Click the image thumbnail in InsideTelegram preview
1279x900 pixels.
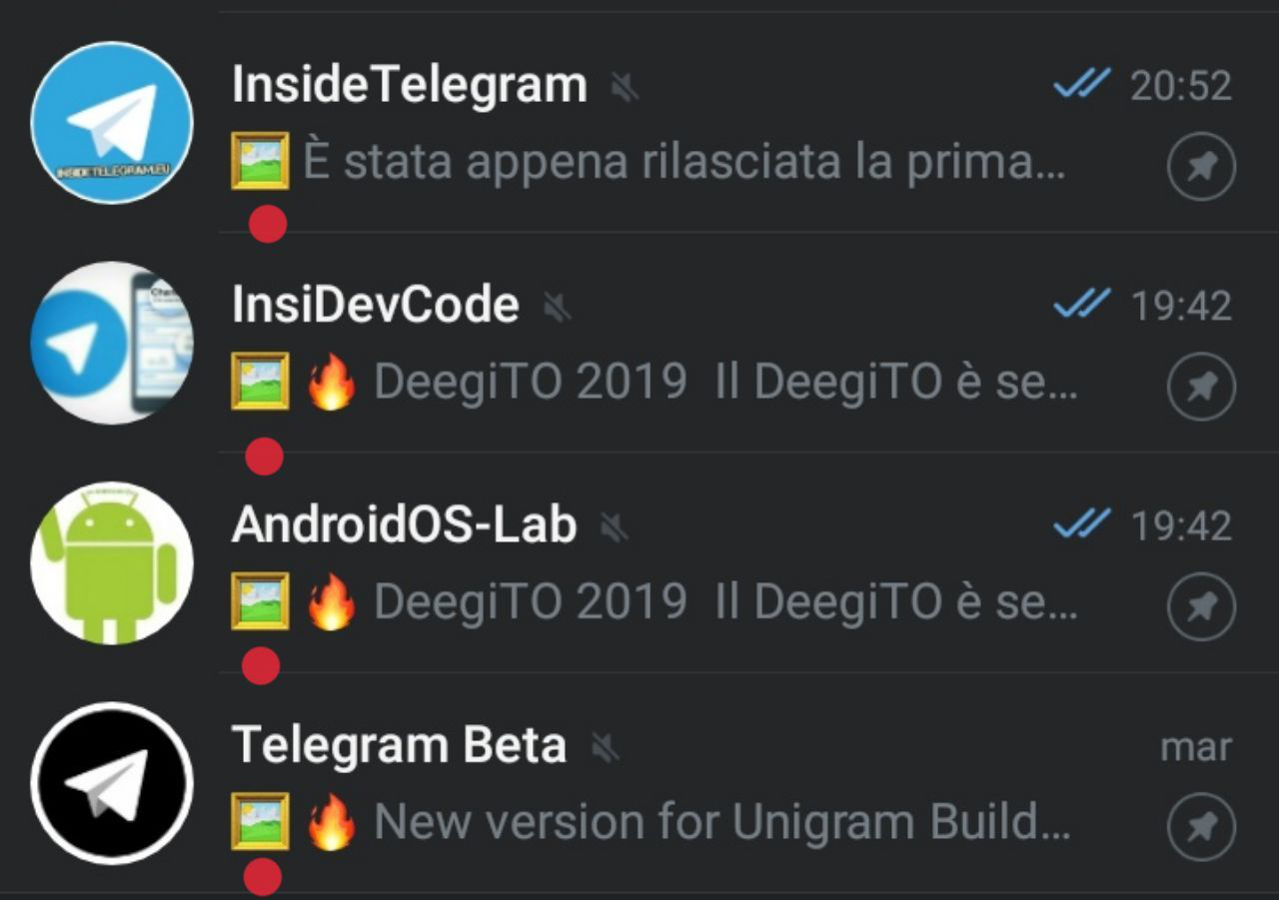[261, 161]
